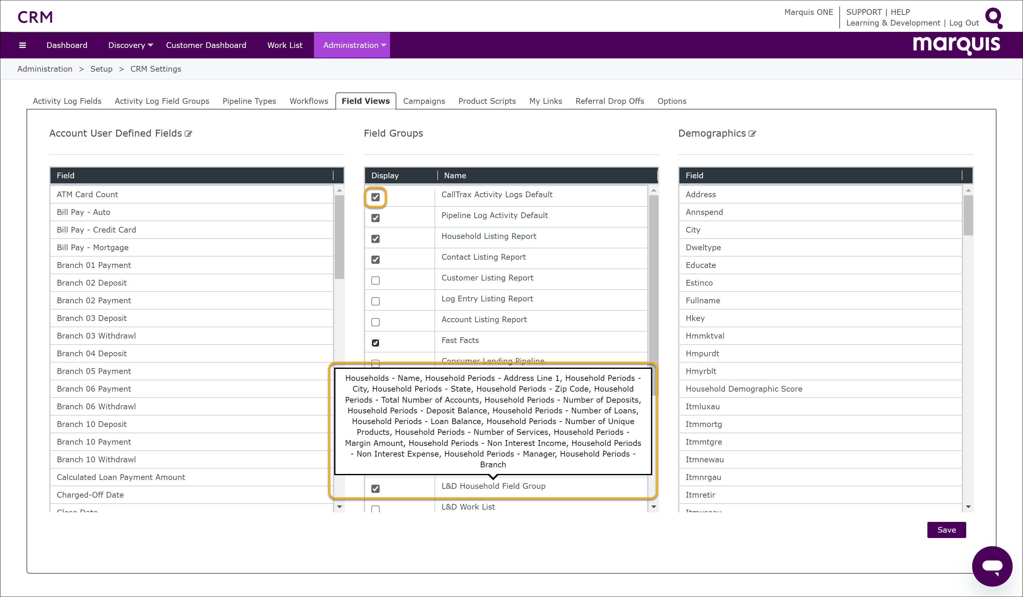This screenshot has width=1023, height=597.
Task: Open Dashboard from the nav bar
Action: click(67, 45)
